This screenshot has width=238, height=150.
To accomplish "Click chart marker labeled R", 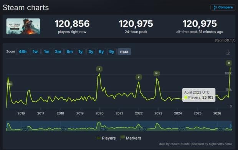I will click(229, 63).
